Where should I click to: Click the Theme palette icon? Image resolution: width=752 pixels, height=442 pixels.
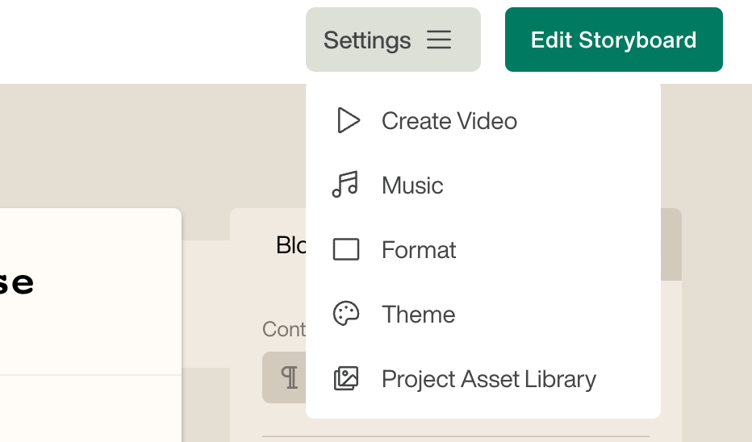click(x=346, y=314)
